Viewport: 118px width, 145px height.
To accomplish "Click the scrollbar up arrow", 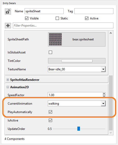I will [111, 33].
